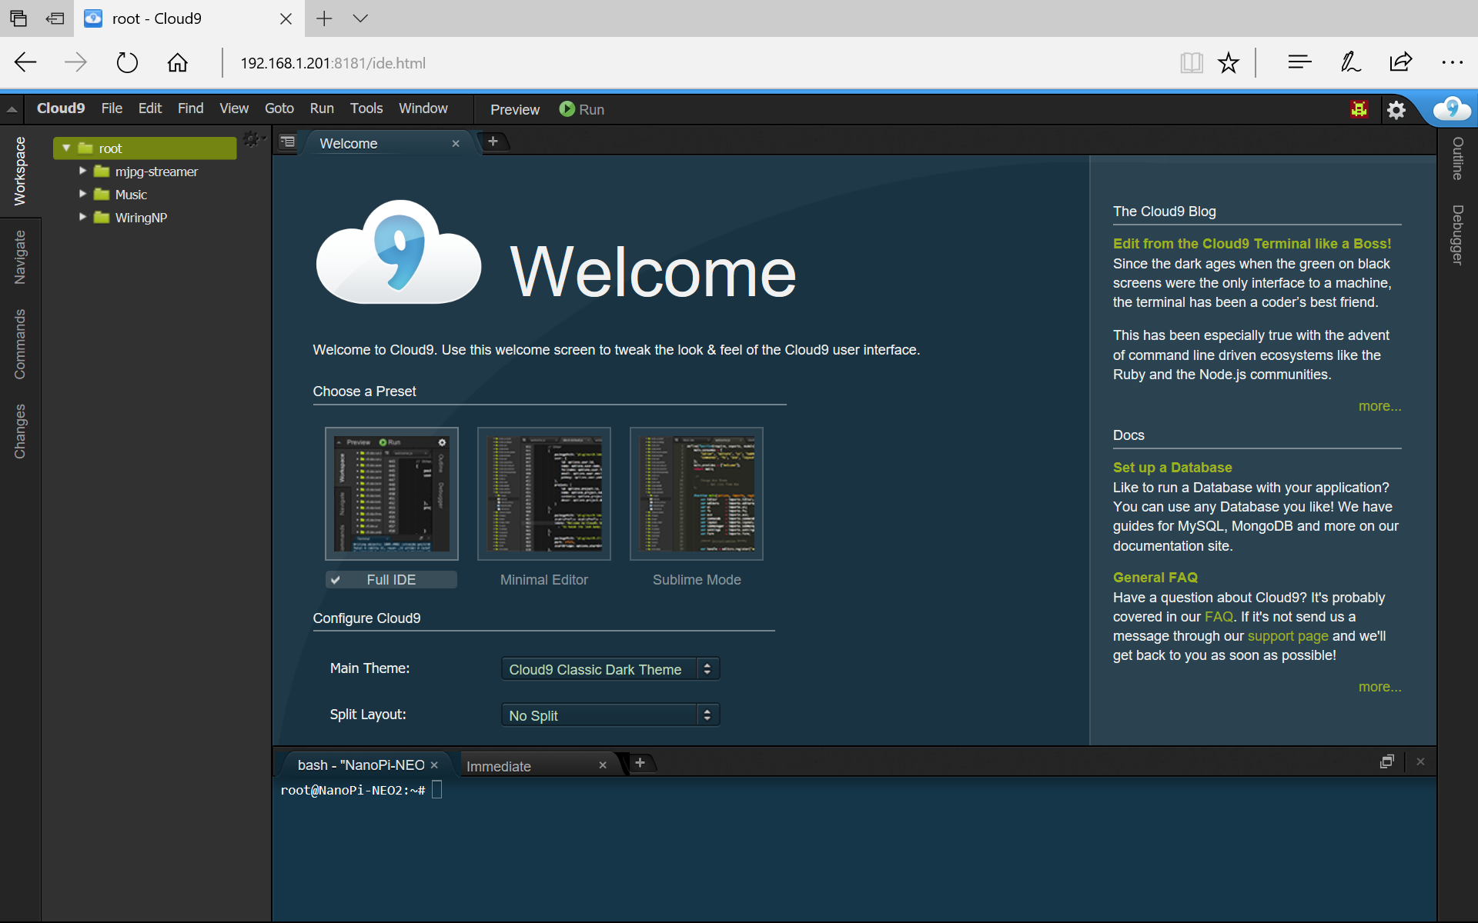Choose Sublime Mode preset
This screenshot has height=923, width=1478.
[697, 580]
